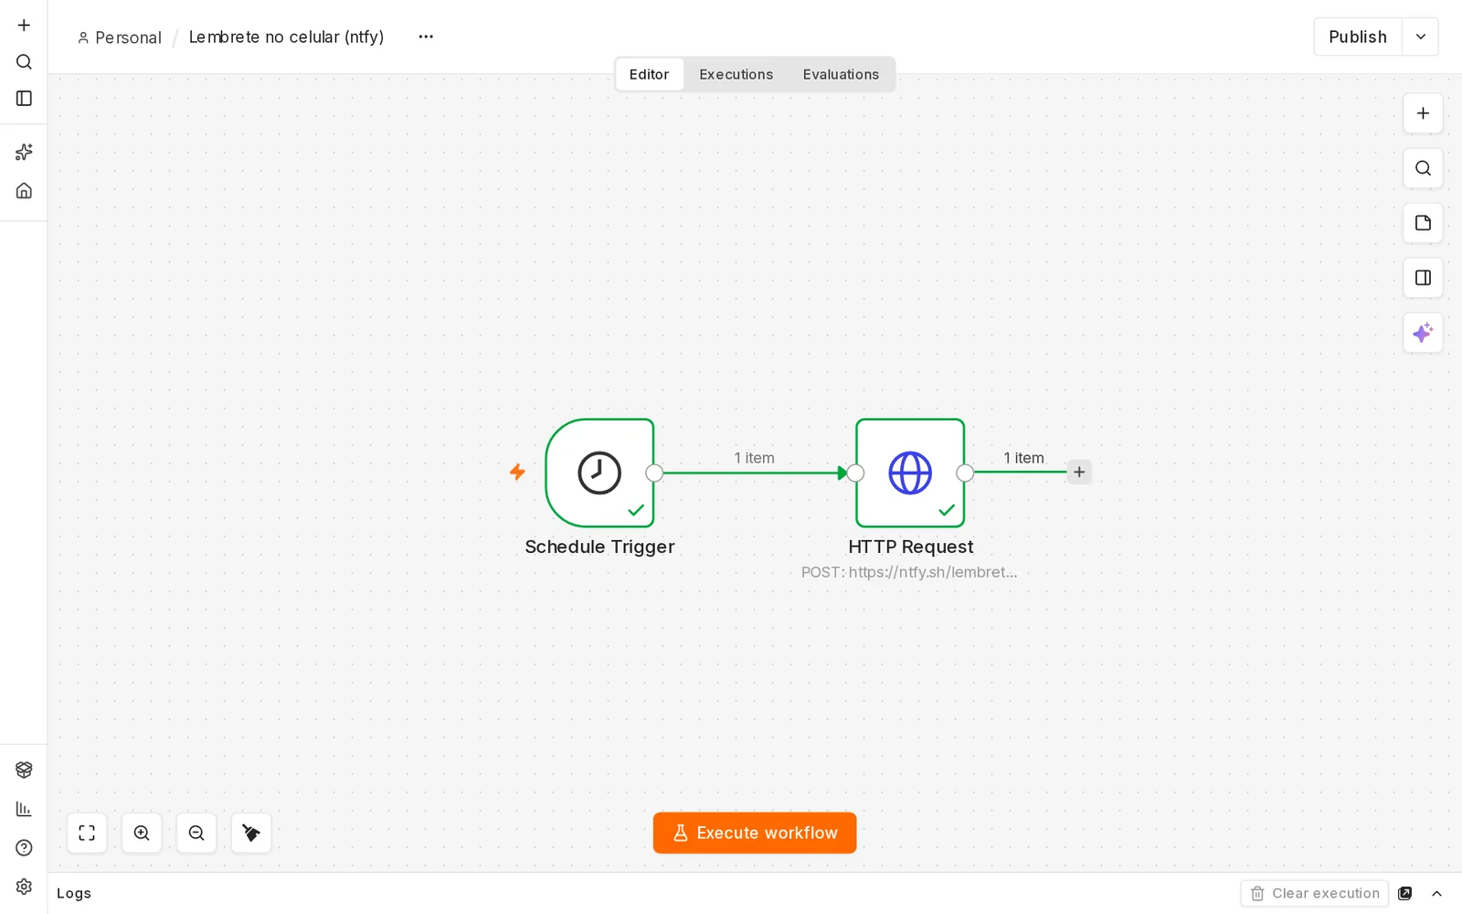The width and height of the screenshot is (1462, 914).
Task: Open AI assistant purple sparkle button
Action: point(1423,333)
